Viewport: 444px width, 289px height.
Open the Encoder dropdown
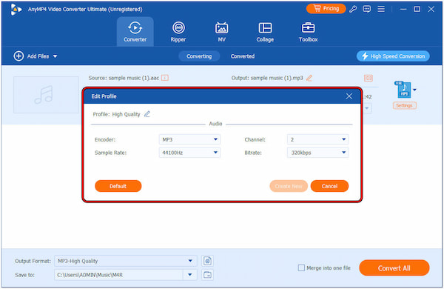point(189,139)
